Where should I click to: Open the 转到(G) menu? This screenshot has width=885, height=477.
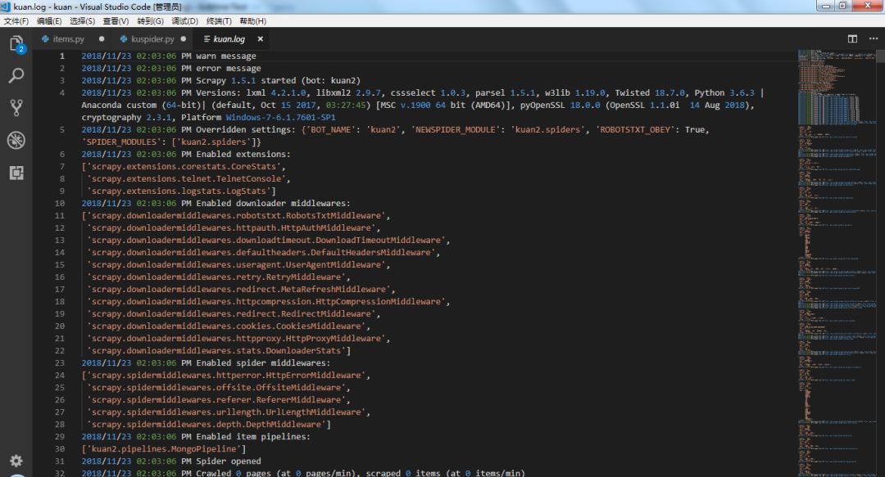(150, 20)
